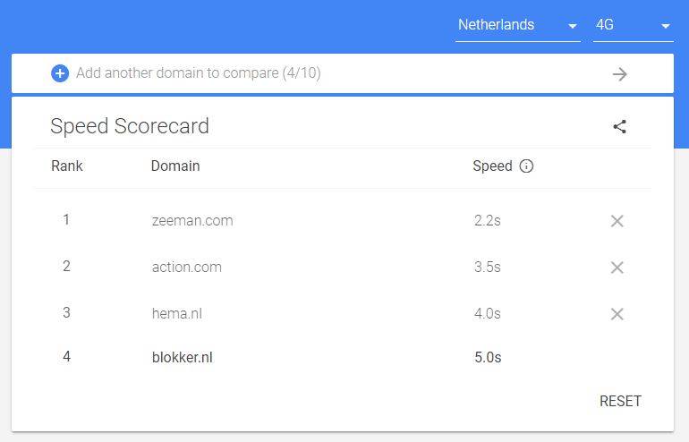Viewport: 689px width, 442px height.
Task: Remove hema.nl from the scorecard
Action: (617, 314)
